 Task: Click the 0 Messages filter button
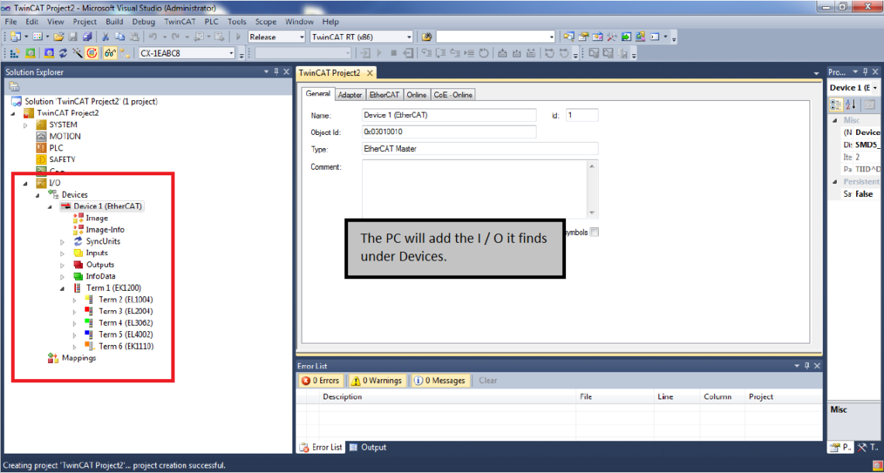[x=439, y=381]
